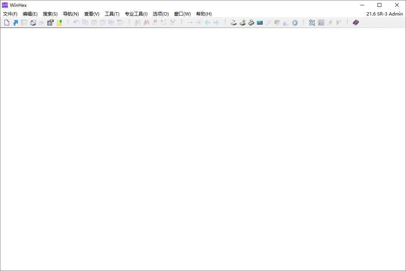Open the Start Center icon
Image resolution: width=406 pixels, height=271 pixels.
click(x=312, y=22)
